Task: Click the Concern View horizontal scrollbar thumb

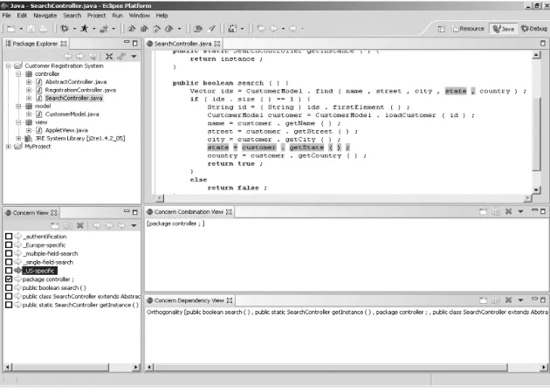Action: [61, 367]
